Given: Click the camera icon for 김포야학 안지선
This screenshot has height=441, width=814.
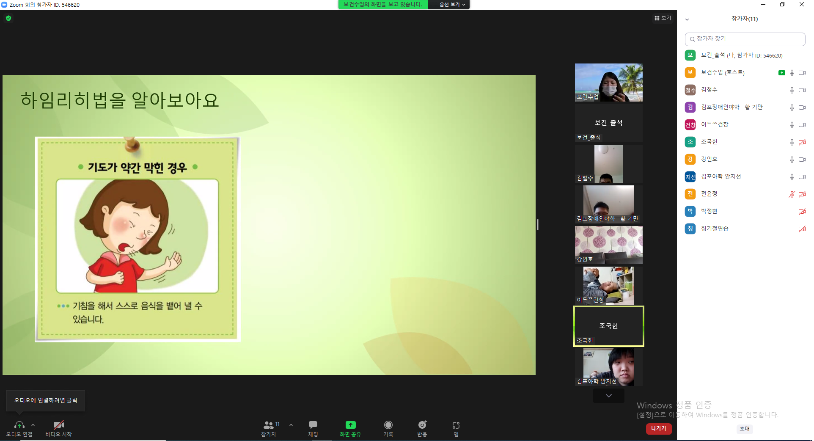Looking at the screenshot, I should tap(802, 177).
